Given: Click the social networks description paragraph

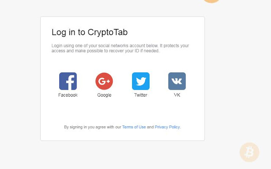Looking at the screenshot, I should (120, 48).
